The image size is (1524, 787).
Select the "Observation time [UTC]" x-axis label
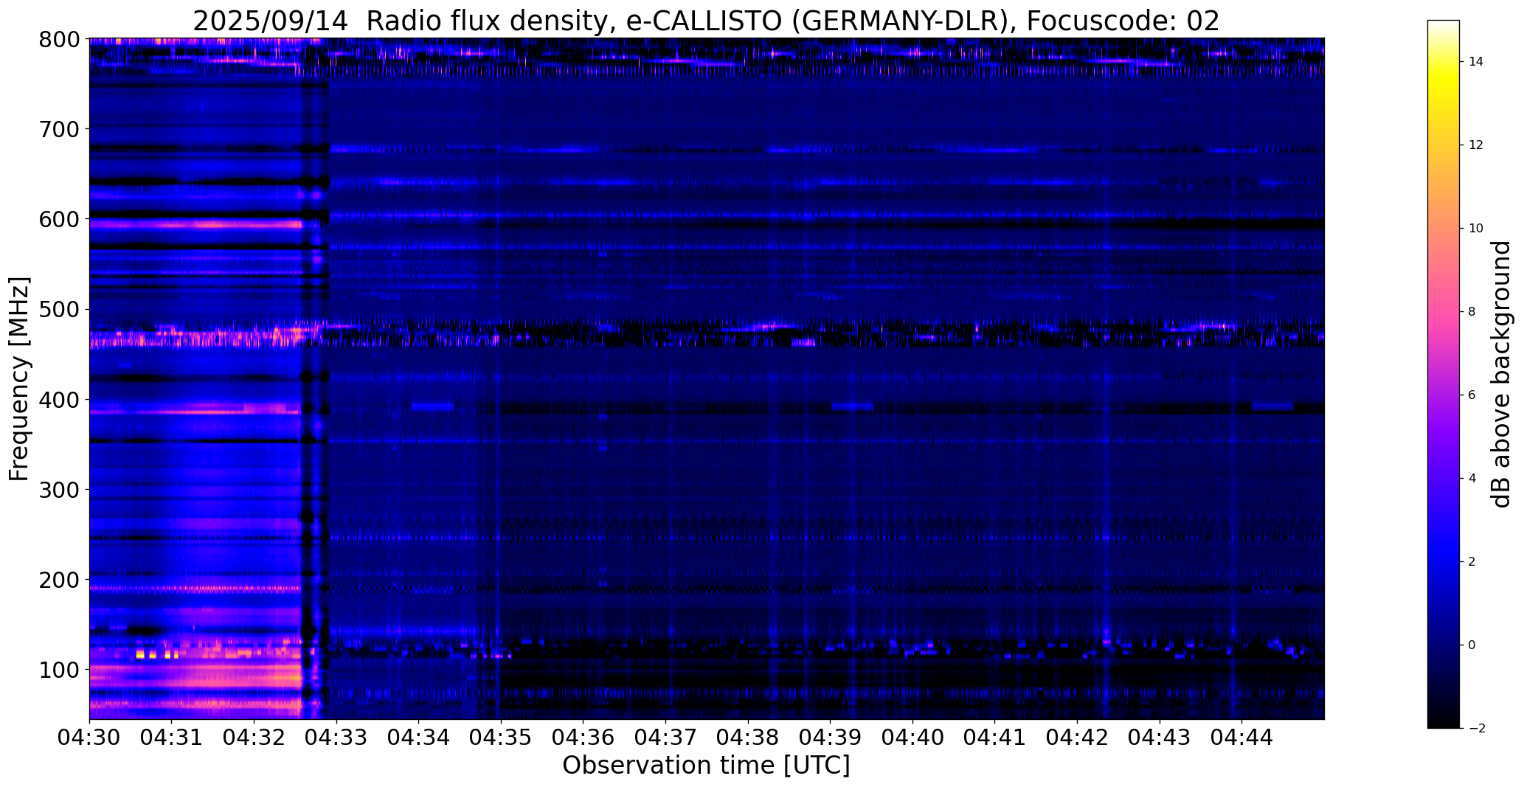click(707, 765)
